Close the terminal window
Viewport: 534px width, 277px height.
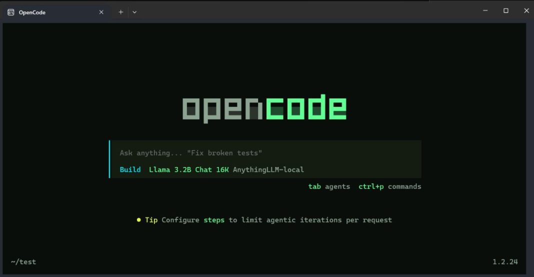coord(526,11)
